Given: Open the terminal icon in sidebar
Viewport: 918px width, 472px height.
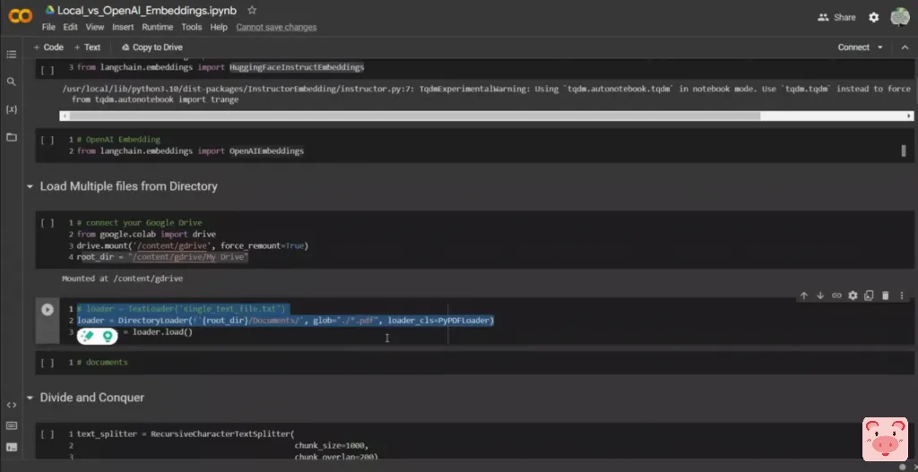Looking at the screenshot, I should (11, 448).
